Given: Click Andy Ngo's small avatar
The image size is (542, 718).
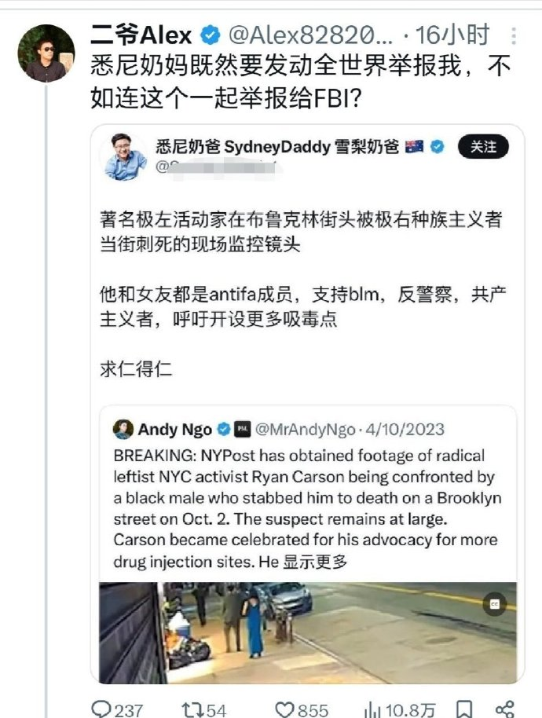Looking at the screenshot, I should pyautogui.click(x=123, y=429).
